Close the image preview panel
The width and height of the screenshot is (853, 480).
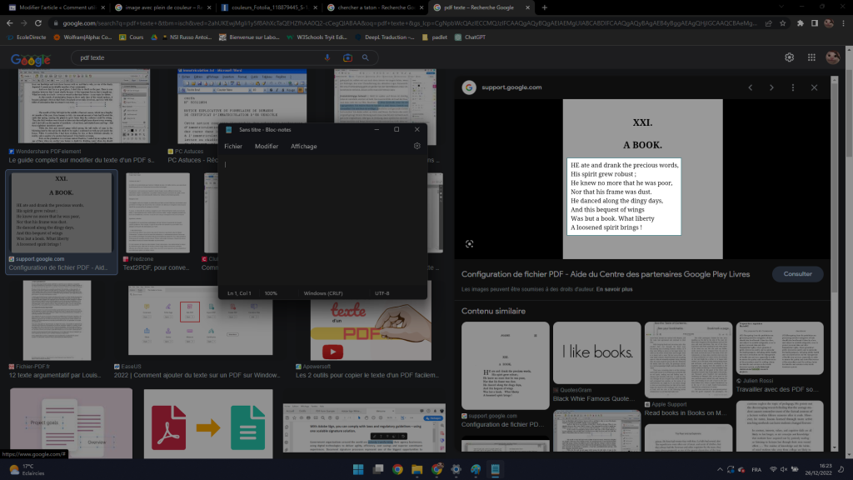814,87
